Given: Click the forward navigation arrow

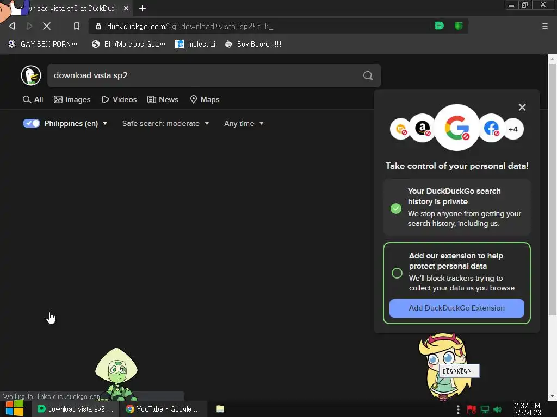Looking at the screenshot, I should (x=29, y=26).
